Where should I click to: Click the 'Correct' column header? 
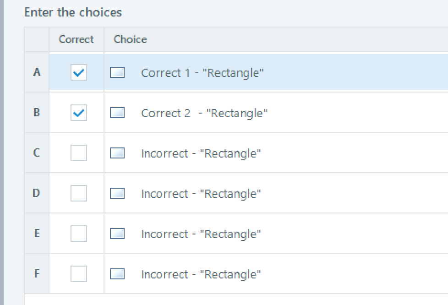(x=76, y=39)
